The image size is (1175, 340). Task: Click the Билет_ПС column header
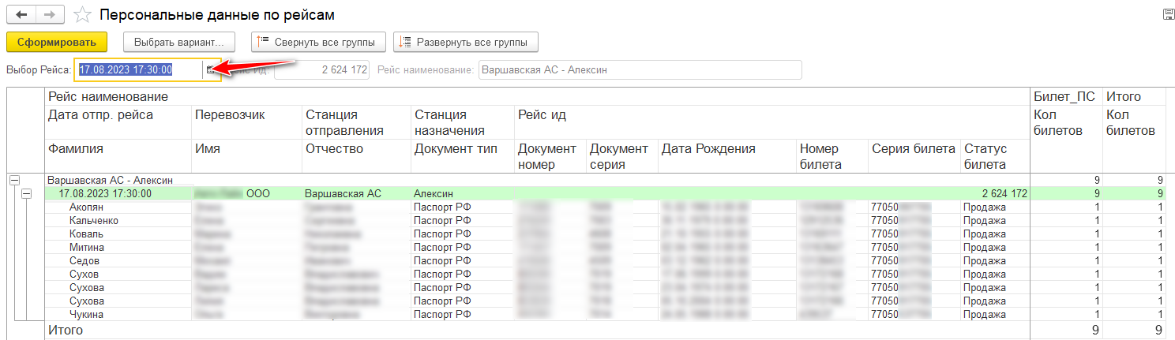tap(1065, 96)
